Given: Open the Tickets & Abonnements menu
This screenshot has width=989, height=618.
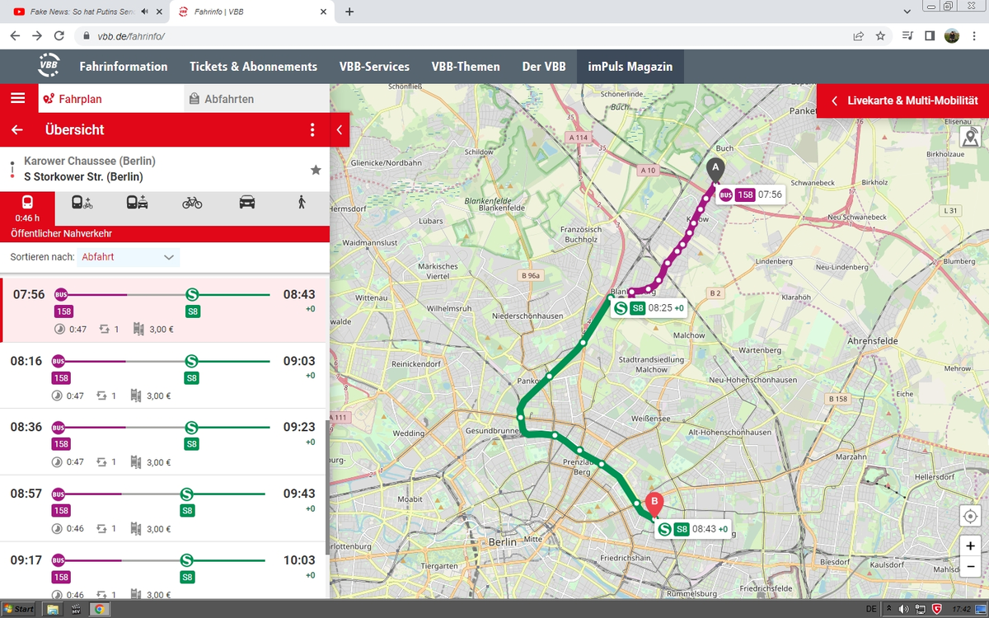Looking at the screenshot, I should (254, 67).
